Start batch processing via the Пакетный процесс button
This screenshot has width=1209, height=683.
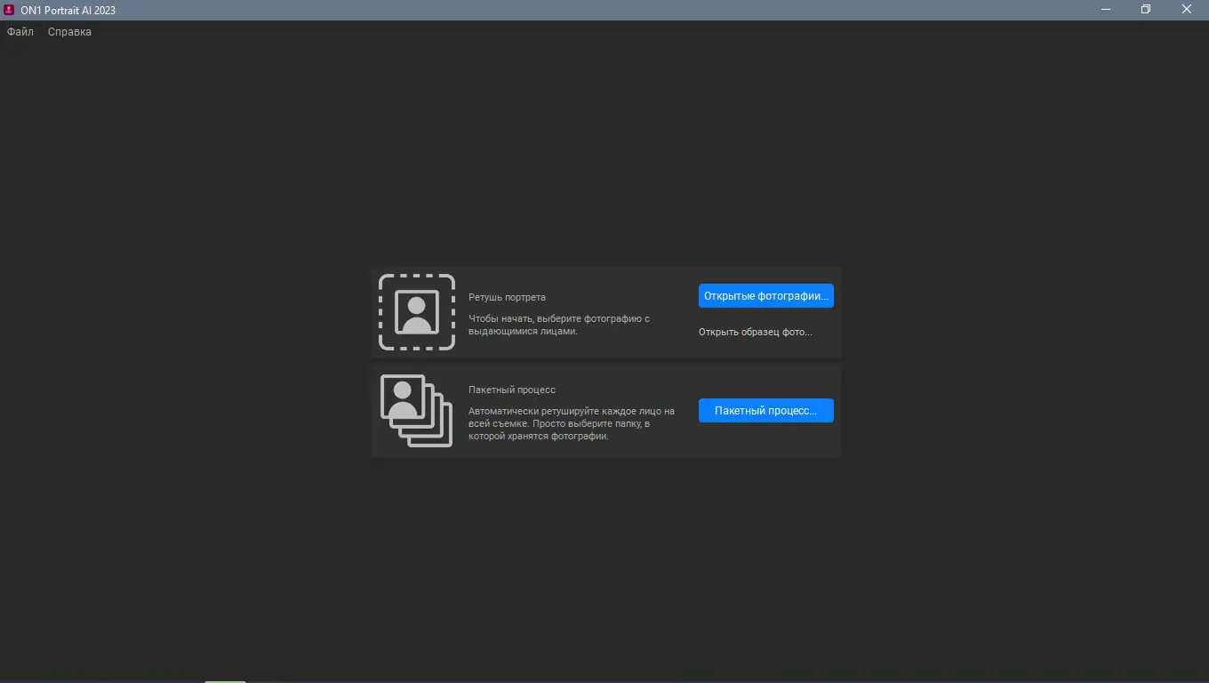pos(765,410)
